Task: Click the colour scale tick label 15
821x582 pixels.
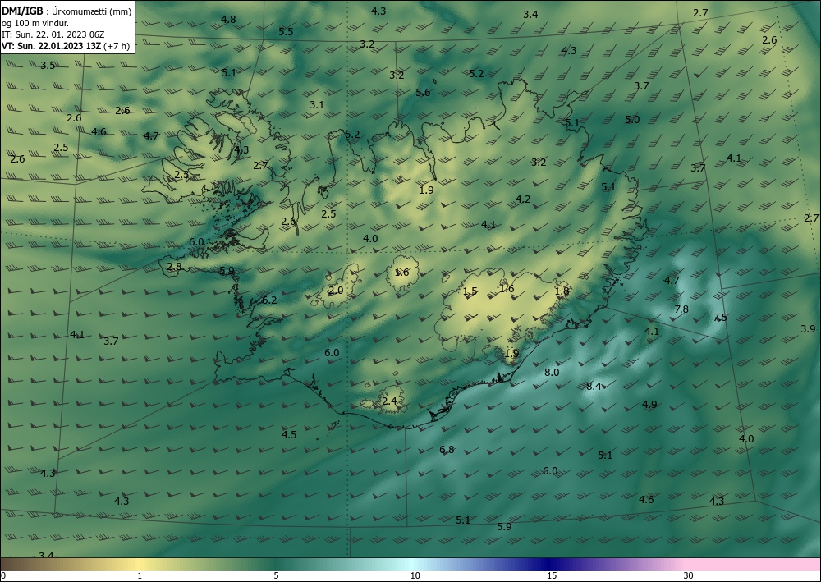Action: [x=552, y=576]
